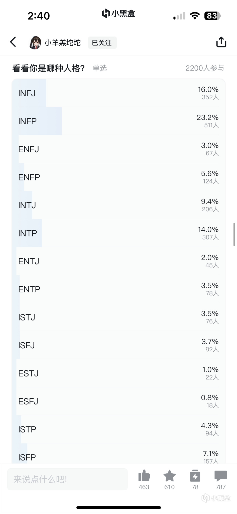This screenshot has width=237, height=514.
Task: Choose the ISTP poll row
Action: pyautogui.click(x=118, y=429)
